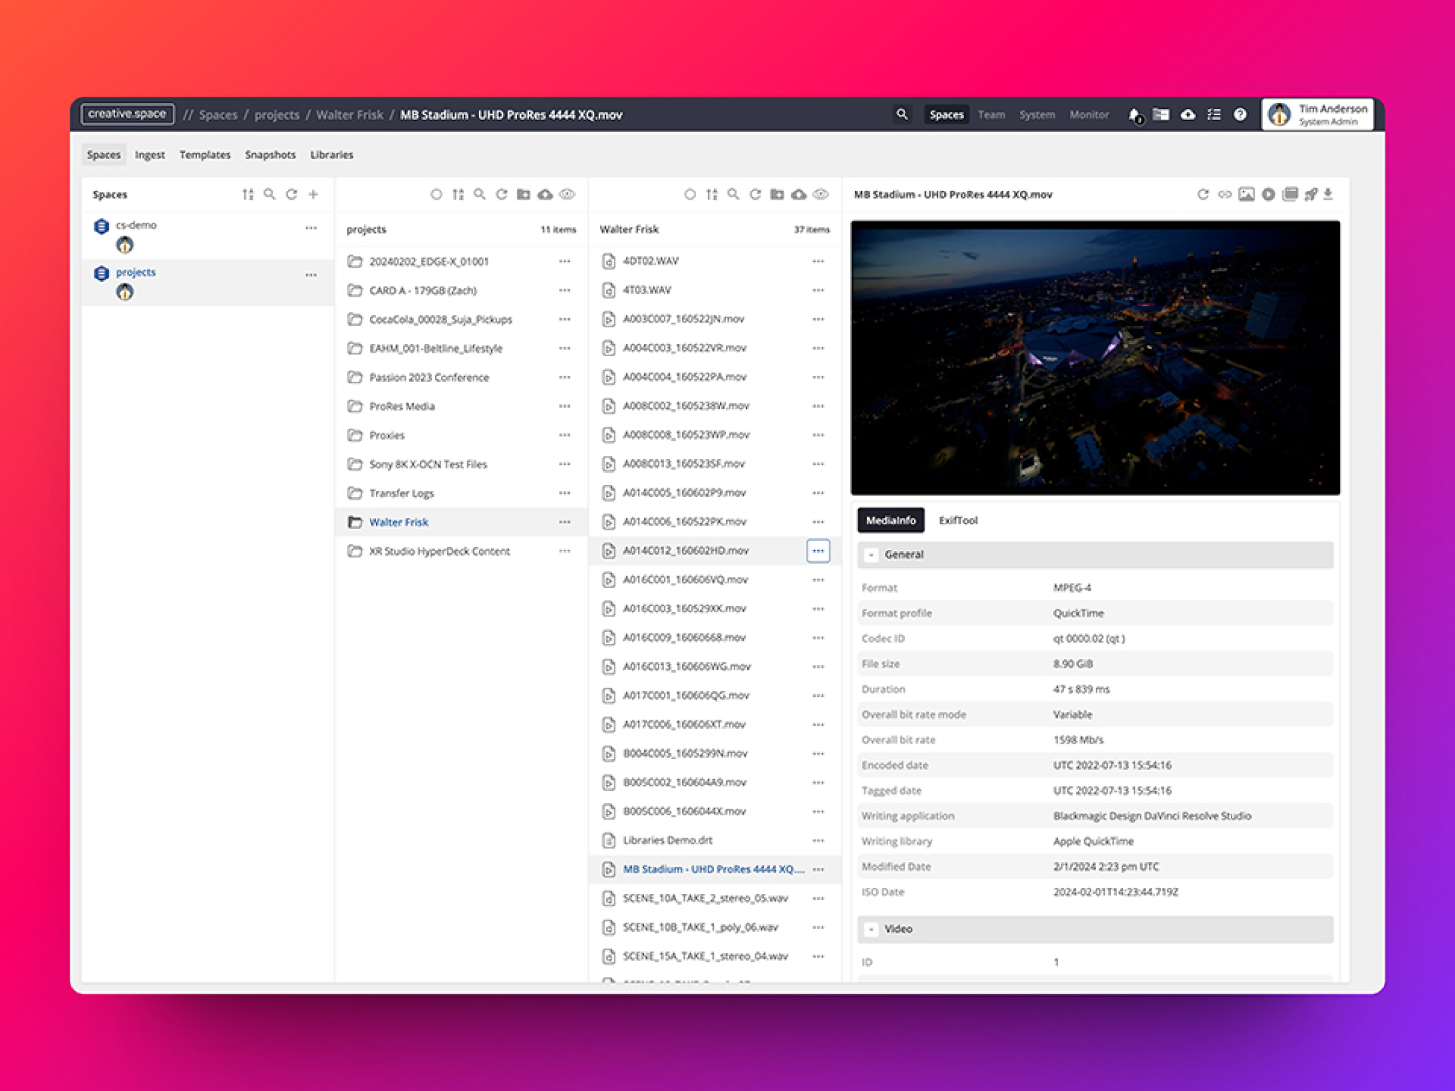Download the MB Stadium file with the download icon

coord(1328,195)
